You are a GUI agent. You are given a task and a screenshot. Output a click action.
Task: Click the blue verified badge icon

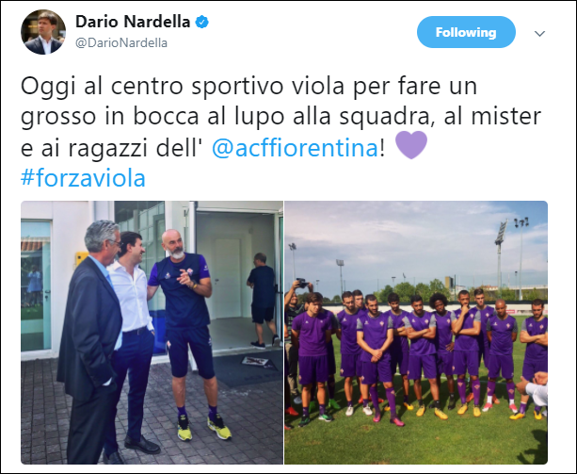click(x=201, y=22)
